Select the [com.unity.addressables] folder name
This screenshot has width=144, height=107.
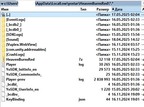pyautogui.click(x=26, y=50)
